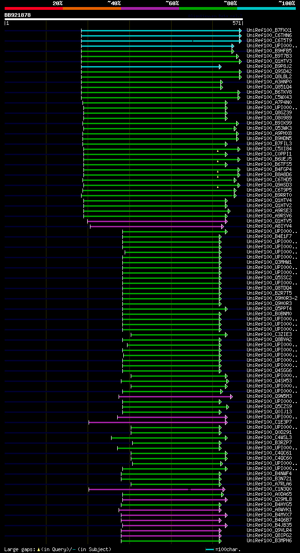Select UniRef100_B2R7T5 label

tap(269, 293)
